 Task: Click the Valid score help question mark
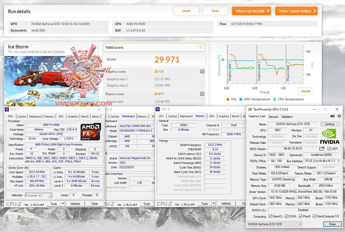point(201,47)
